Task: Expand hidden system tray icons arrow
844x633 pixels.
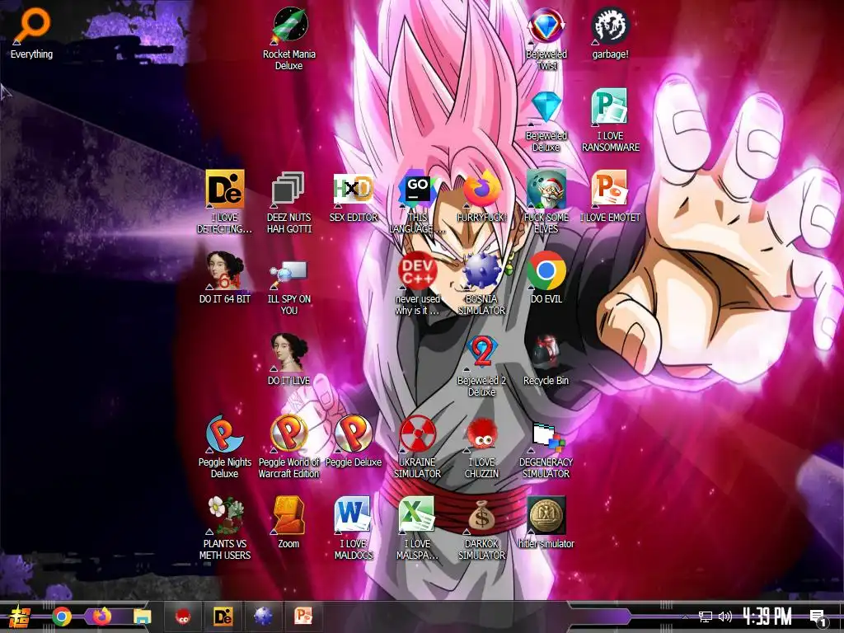Action: click(685, 617)
